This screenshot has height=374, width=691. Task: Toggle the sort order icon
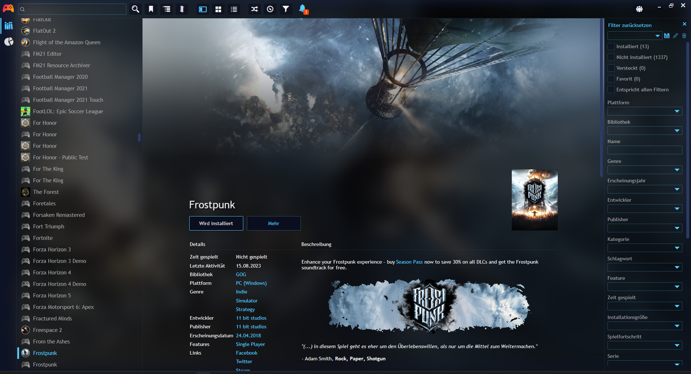click(182, 9)
